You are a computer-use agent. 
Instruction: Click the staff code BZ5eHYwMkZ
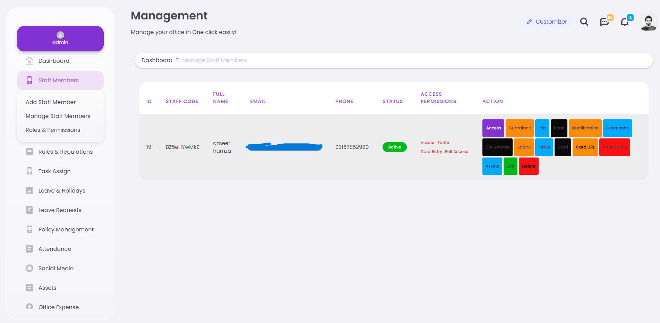pyautogui.click(x=182, y=147)
